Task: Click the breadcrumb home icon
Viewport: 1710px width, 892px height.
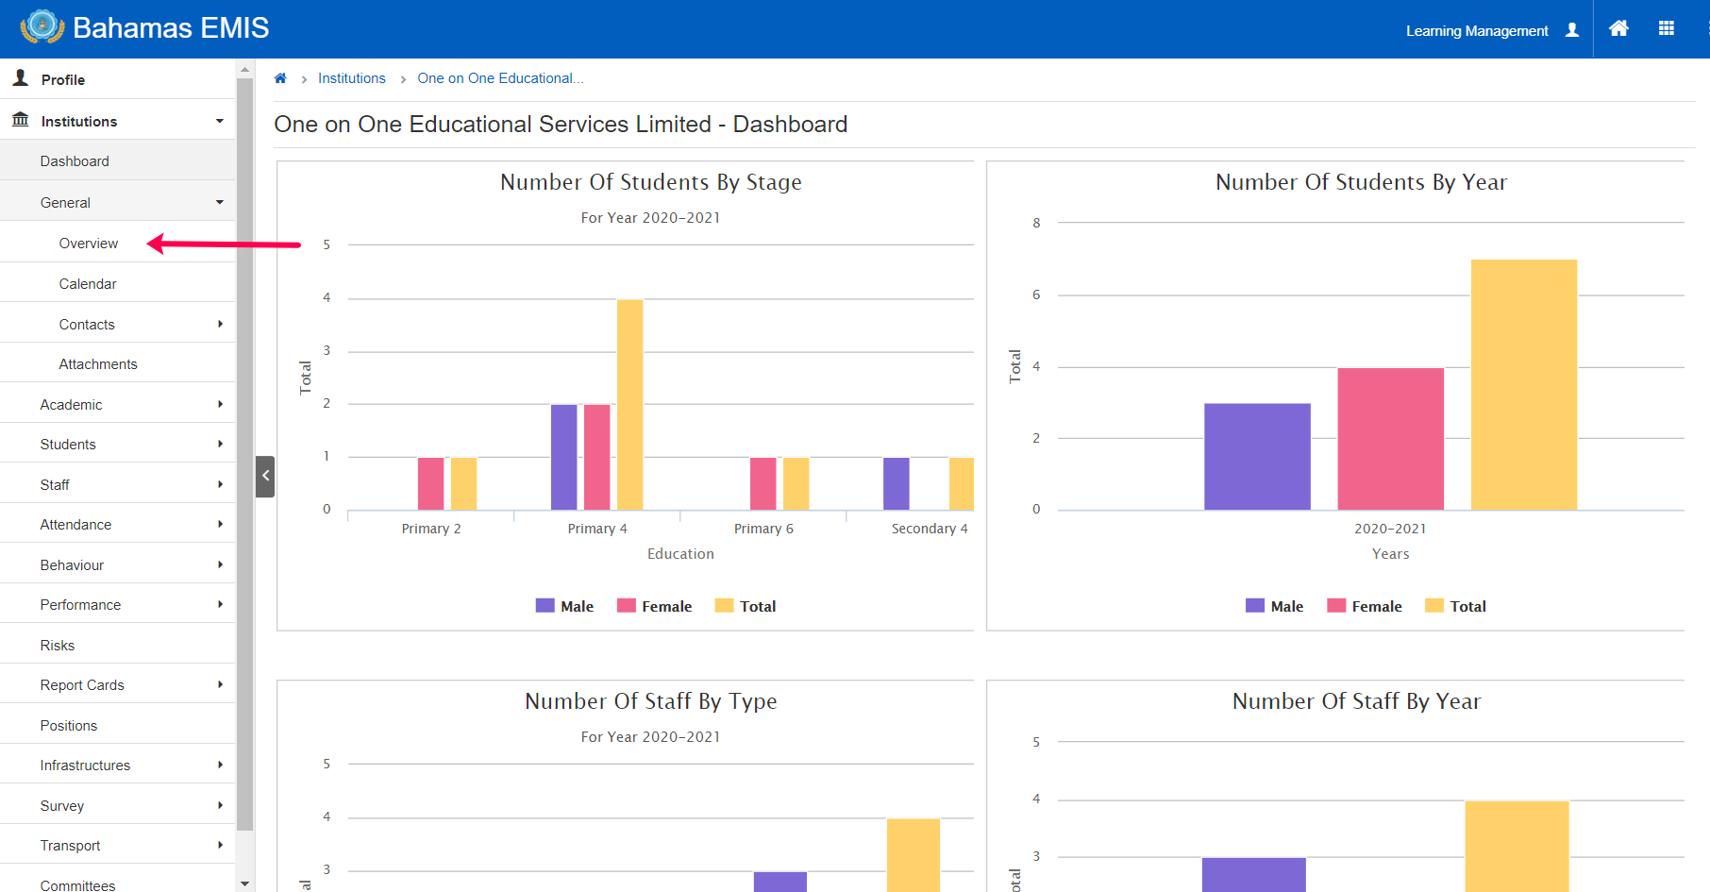Action: [280, 78]
